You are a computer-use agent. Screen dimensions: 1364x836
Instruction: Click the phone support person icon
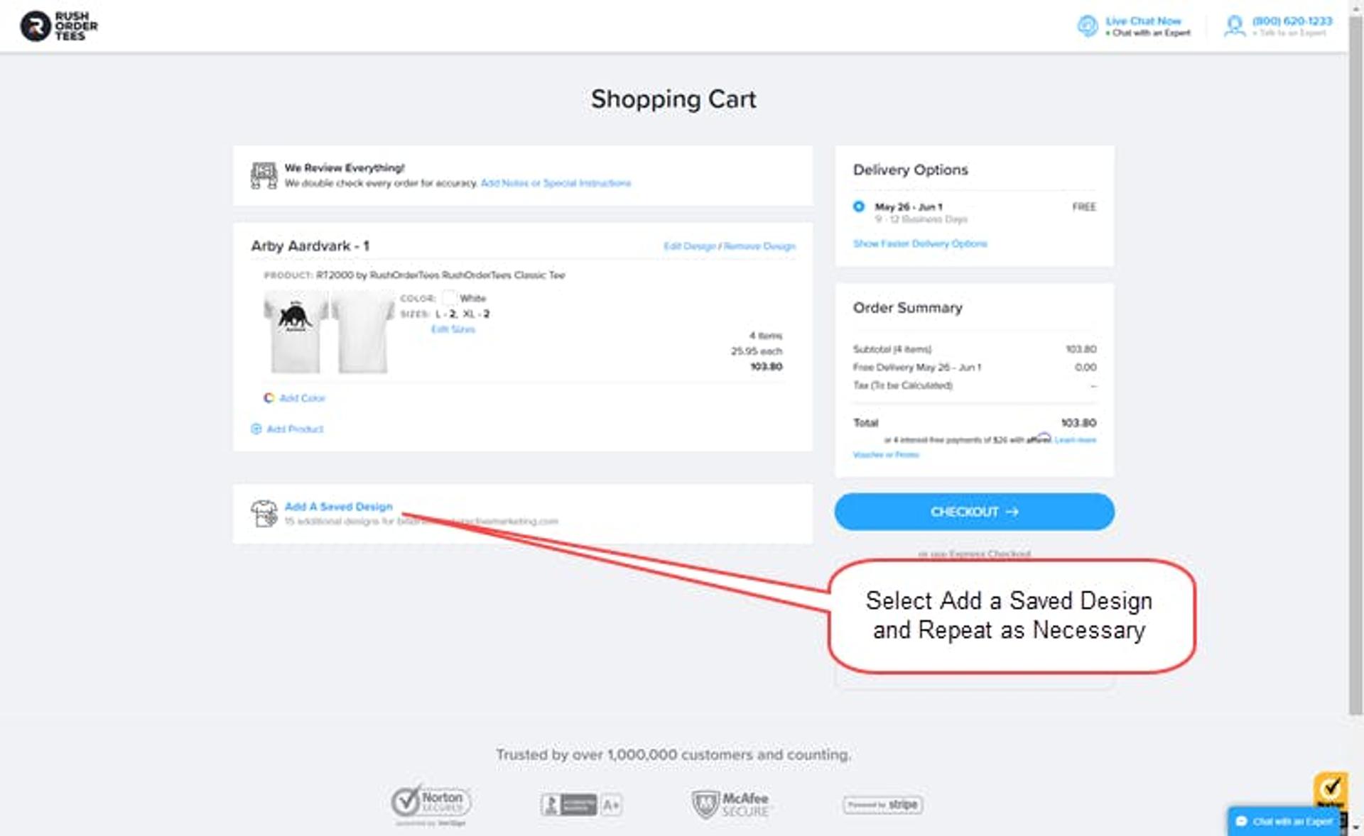point(1235,26)
